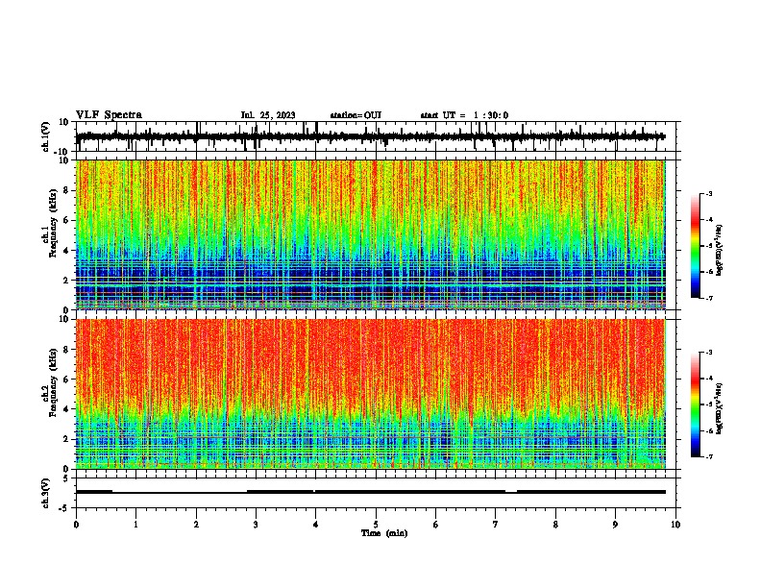The width and height of the screenshot is (761, 588).
Task: Click the ch.2 "Frequency (kHz)" axis label
Action: pyautogui.click(x=54, y=382)
